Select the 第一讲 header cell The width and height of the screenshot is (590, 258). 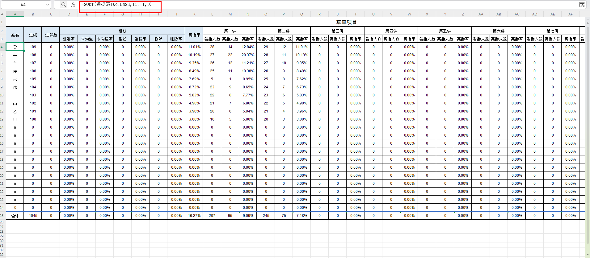(x=230, y=31)
